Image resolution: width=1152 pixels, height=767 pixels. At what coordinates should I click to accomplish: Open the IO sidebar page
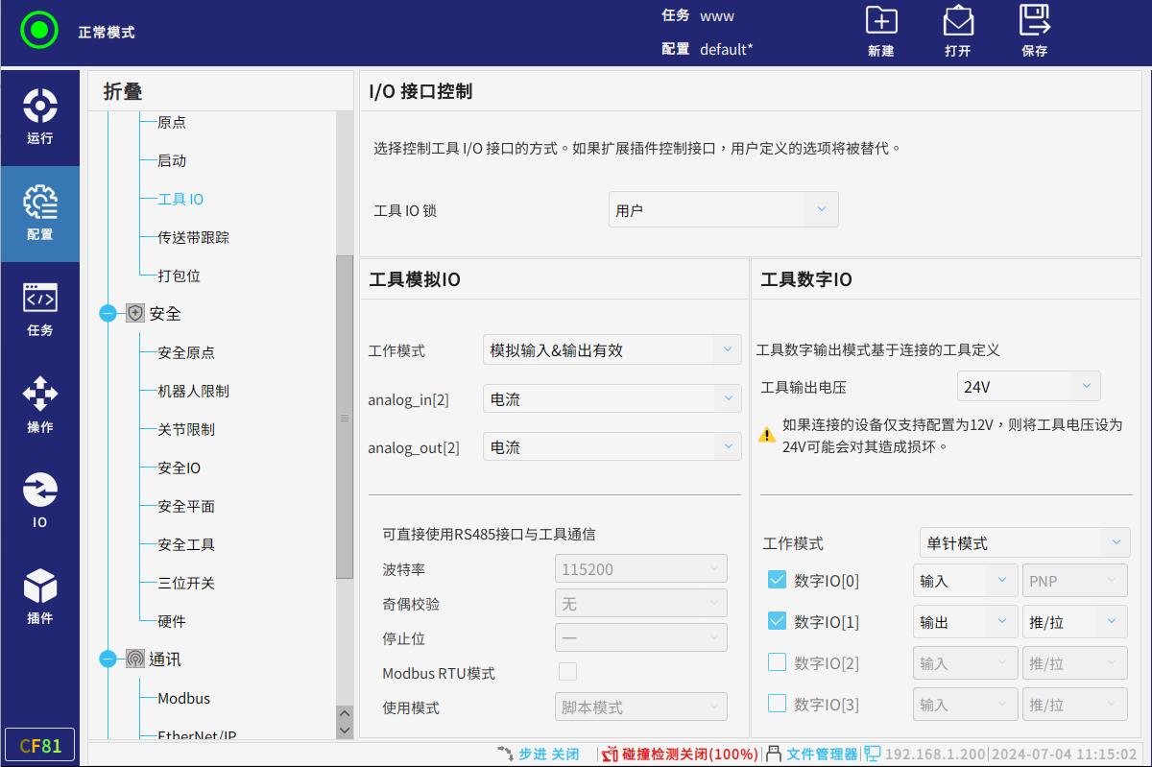39,501
